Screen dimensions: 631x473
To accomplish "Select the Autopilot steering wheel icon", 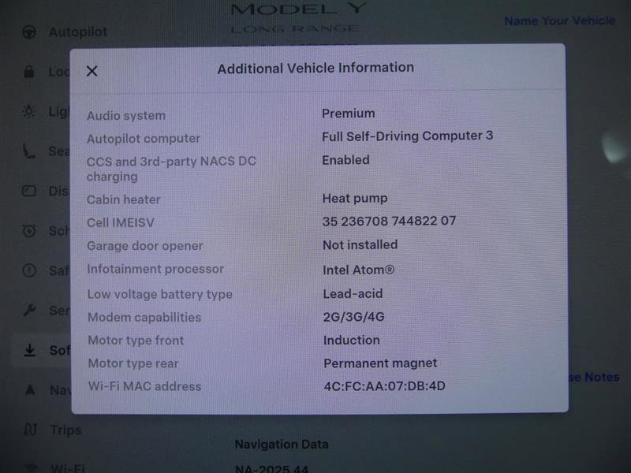I will 28,32.
